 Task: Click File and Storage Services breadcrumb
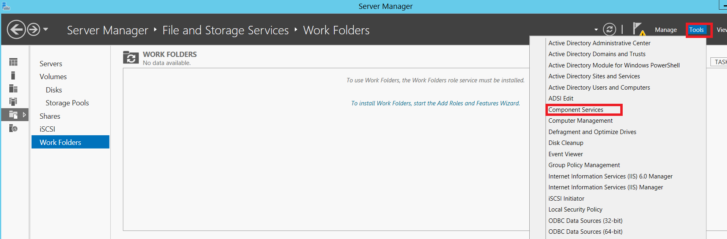pos(226,30)
